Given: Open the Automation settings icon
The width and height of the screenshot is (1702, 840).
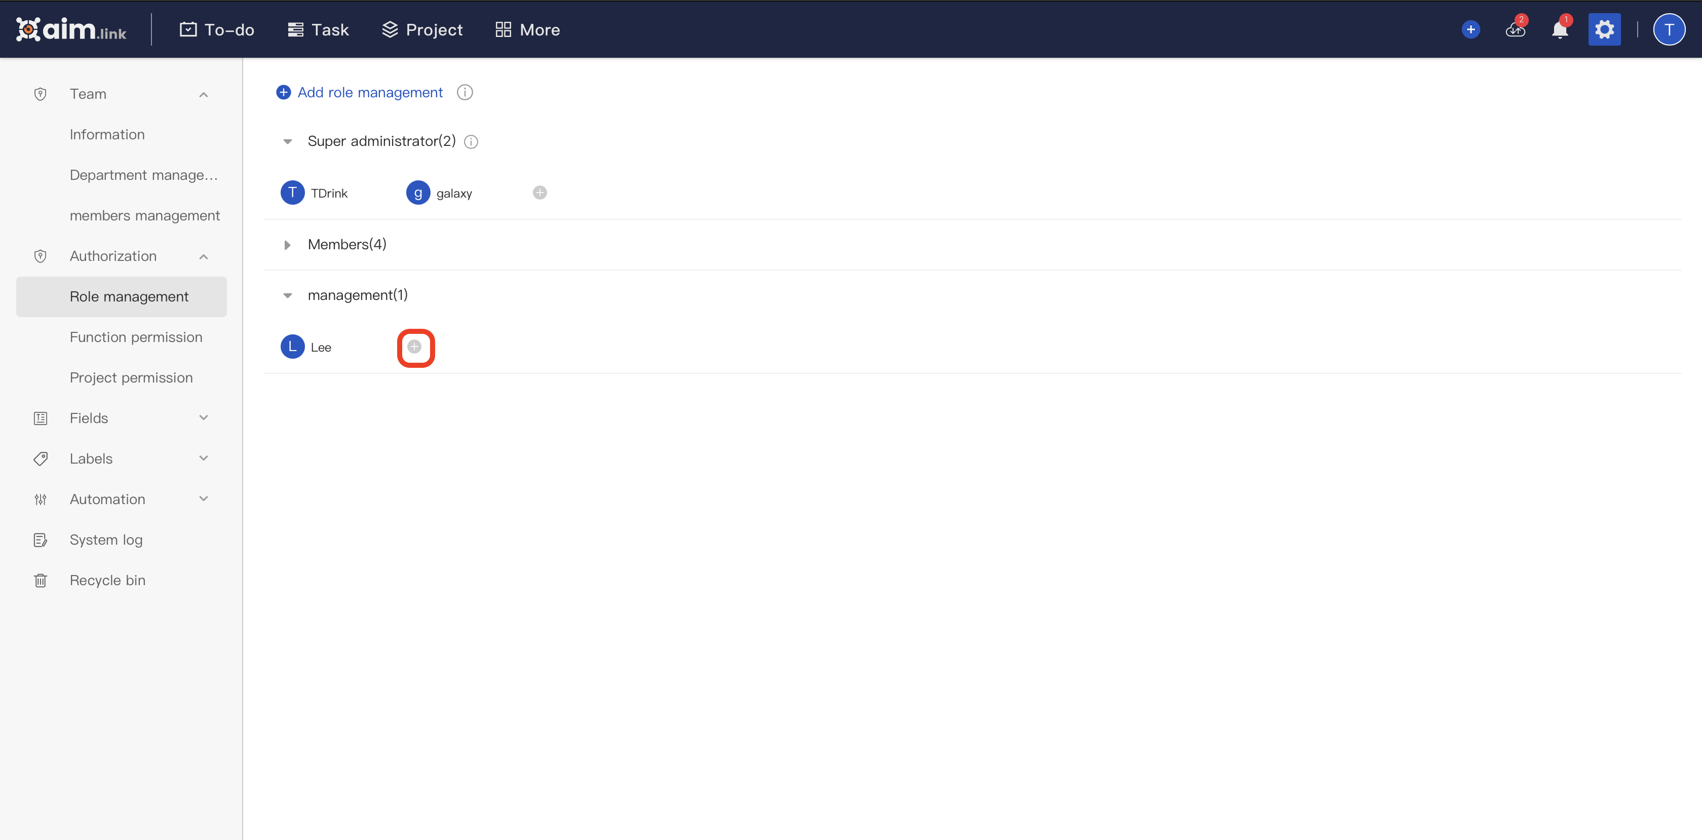Looking at the screenshot, I should pos(41,499).
